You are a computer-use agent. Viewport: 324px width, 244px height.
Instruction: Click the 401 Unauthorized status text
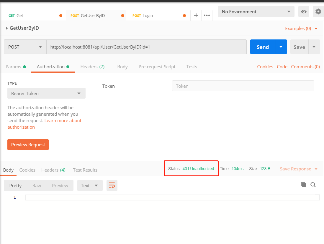(198, 169)
